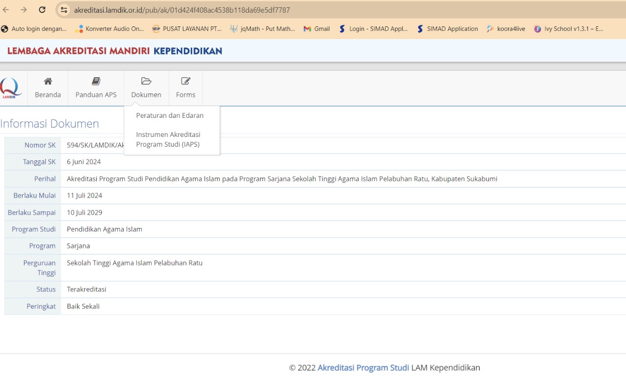Open the koora4live bookmark
Screen dimensions: 626x381
coord(506,29)
